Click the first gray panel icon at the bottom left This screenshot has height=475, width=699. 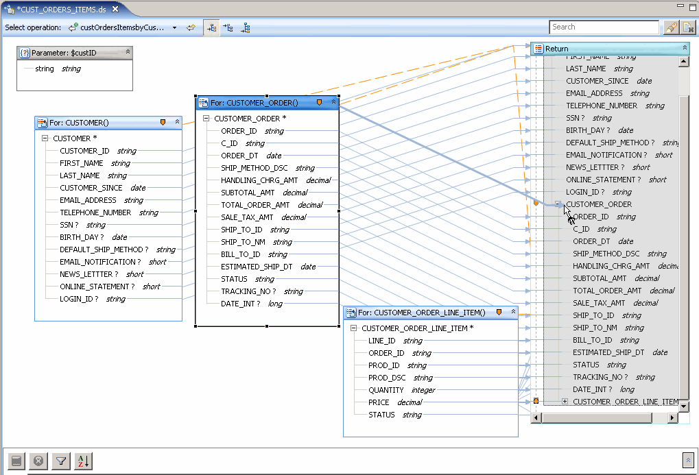point(16,461)
